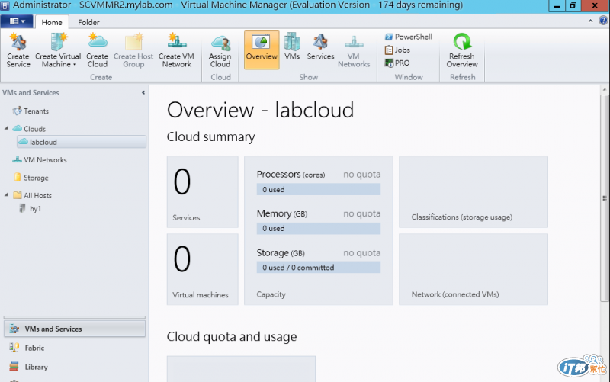Select VM Networks in the navigation tree

(45, 160)
